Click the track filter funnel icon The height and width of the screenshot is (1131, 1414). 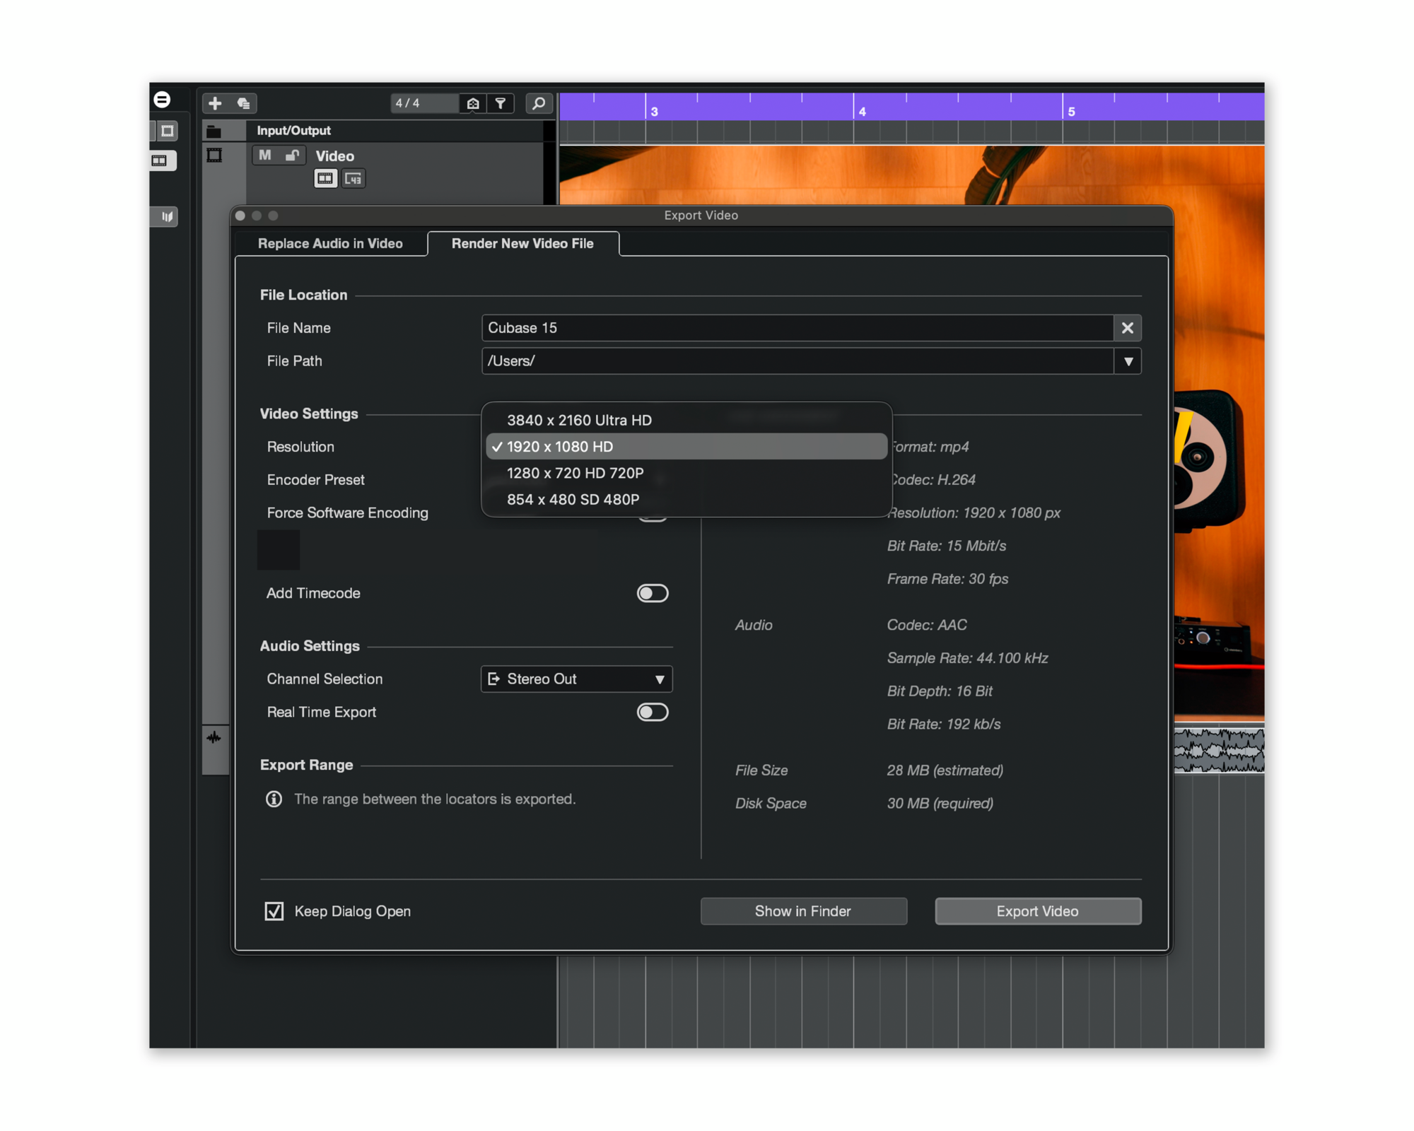501,103
